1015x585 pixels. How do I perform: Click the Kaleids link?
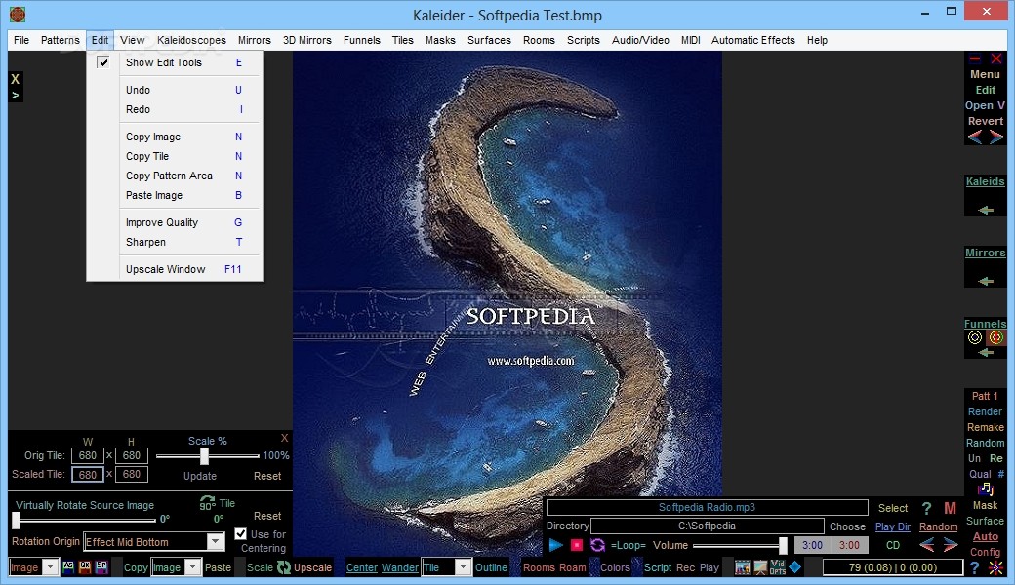coord(985,181)
